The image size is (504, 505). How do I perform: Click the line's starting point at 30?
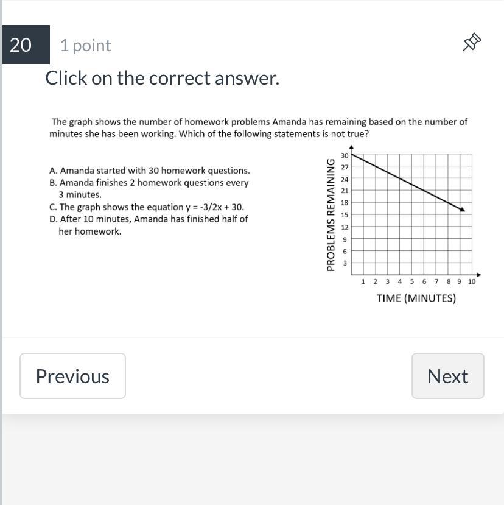[352, 155]
